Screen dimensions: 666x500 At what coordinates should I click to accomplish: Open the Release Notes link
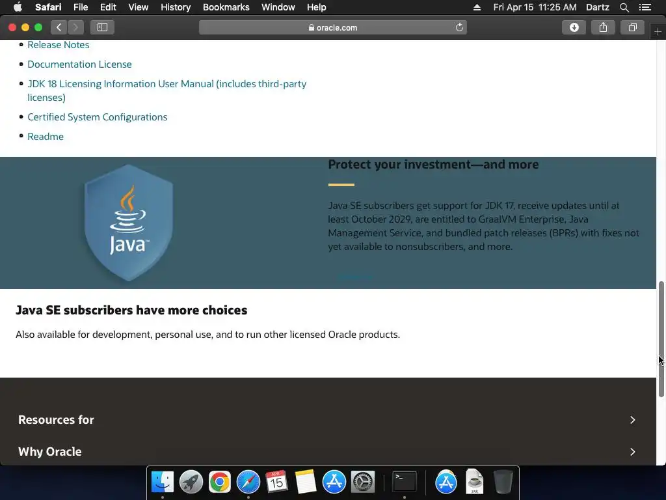click(58, 45)
